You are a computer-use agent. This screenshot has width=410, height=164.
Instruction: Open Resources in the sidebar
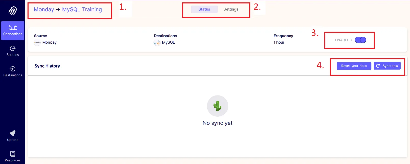click(x=13, y=157)
